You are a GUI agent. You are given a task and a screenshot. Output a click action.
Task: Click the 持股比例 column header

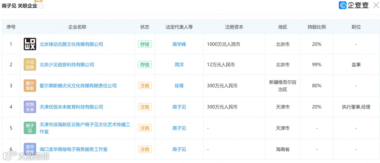317,27
